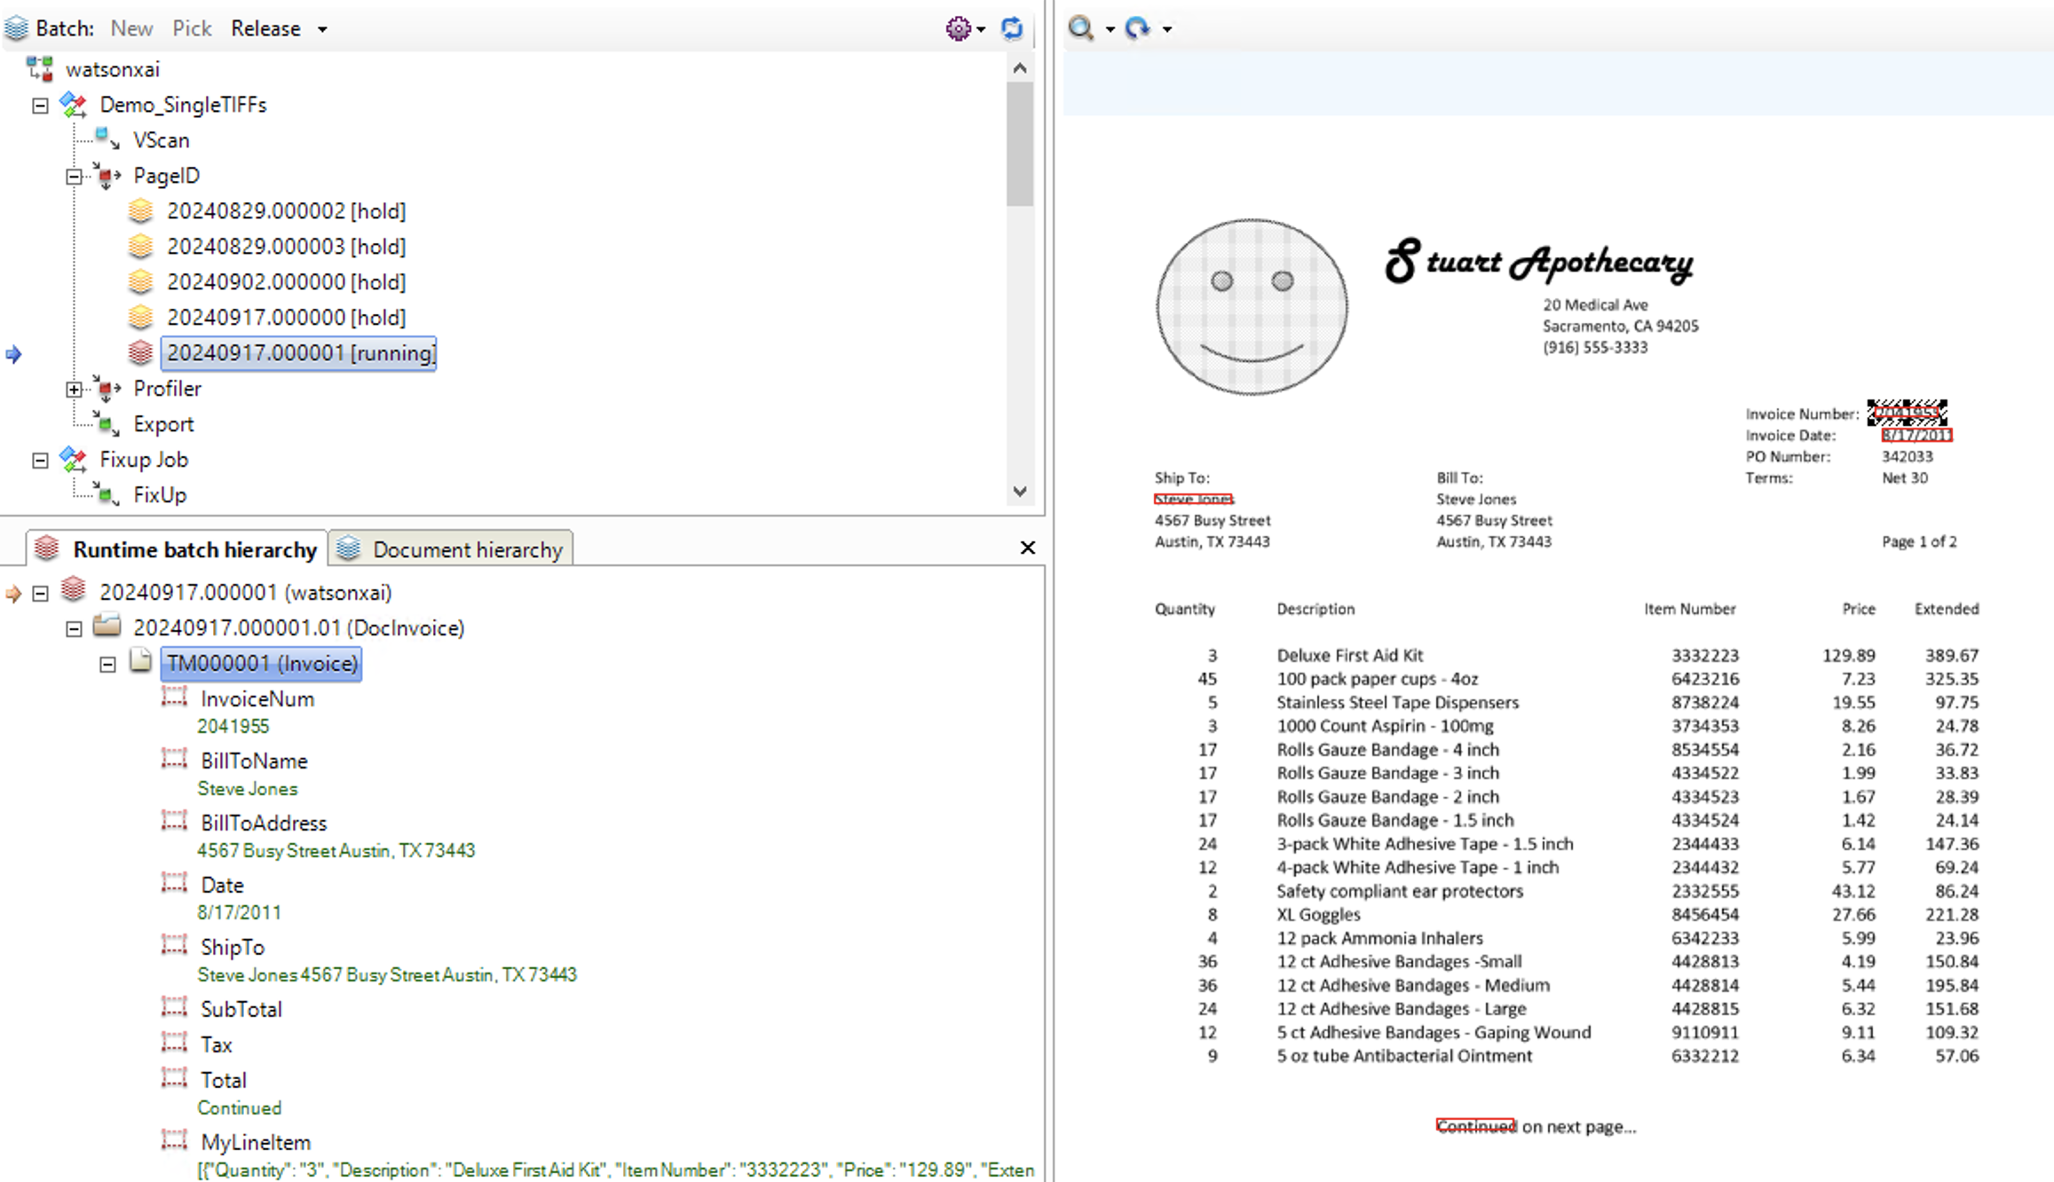The width and height of the screenshot is (2054, 1182).
Task: Collapse the 20240917.000001 (watsonxai) batch node
Action: (40, 593)
